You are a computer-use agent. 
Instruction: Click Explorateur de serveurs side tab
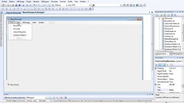[1, 22]
